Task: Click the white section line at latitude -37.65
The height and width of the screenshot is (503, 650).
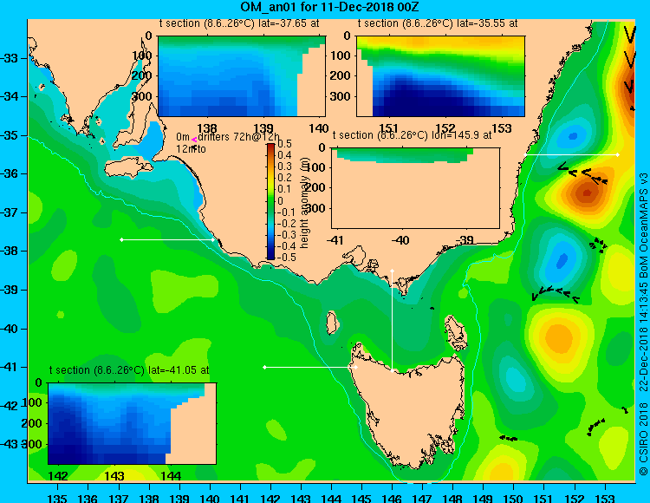Action: click(167, 239)
